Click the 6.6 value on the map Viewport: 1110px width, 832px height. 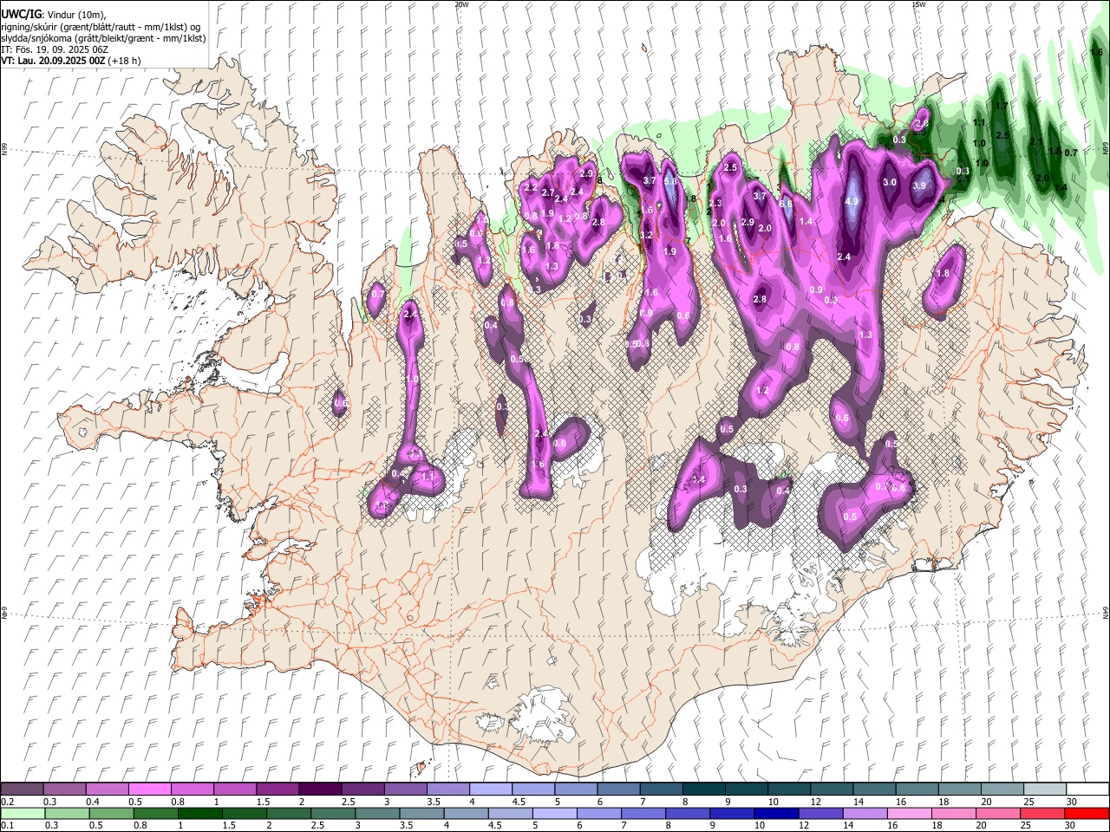click(786, 204)
